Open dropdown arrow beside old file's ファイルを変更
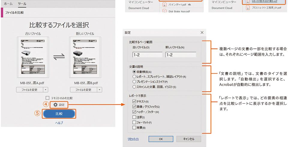This screenshot has height=147, width=288. 46,90
